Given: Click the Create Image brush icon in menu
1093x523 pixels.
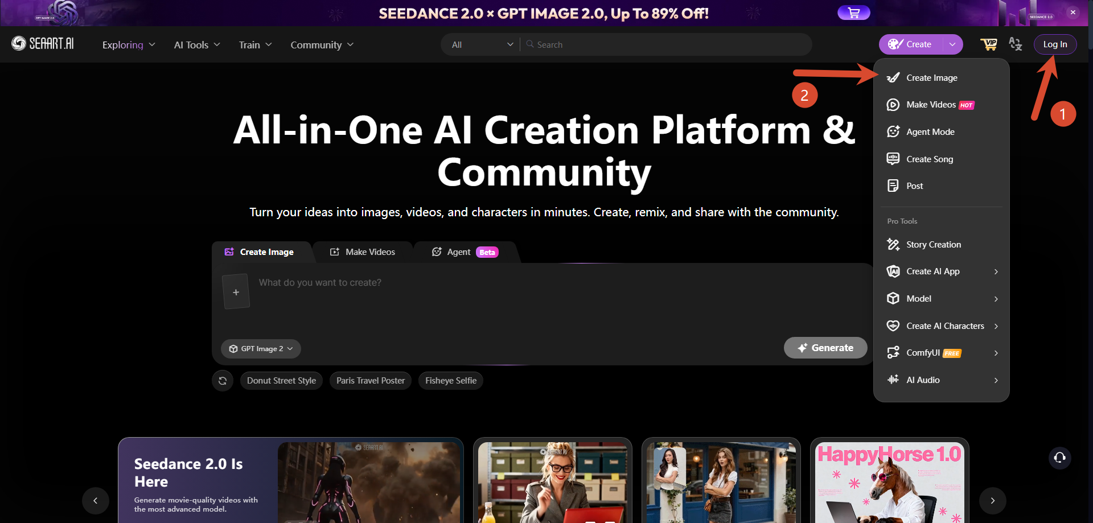Looking at the screenshot, I should [x=893, y=78].
